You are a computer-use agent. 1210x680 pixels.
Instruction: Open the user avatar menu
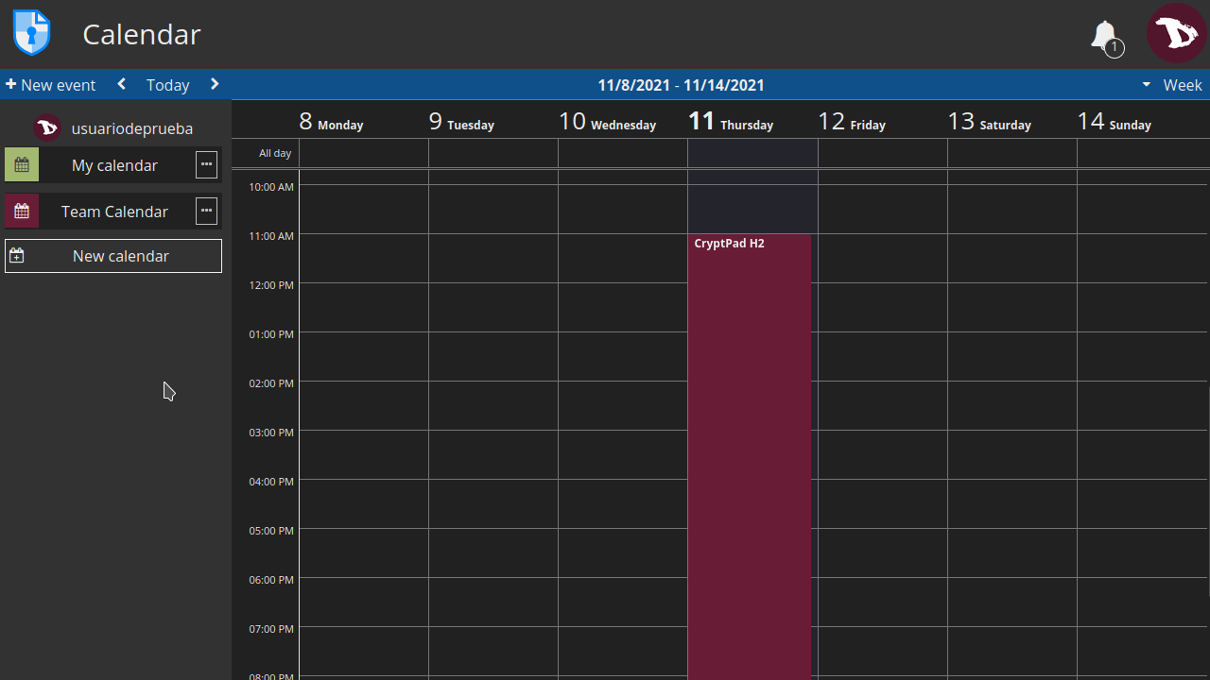pos(1176,33)
